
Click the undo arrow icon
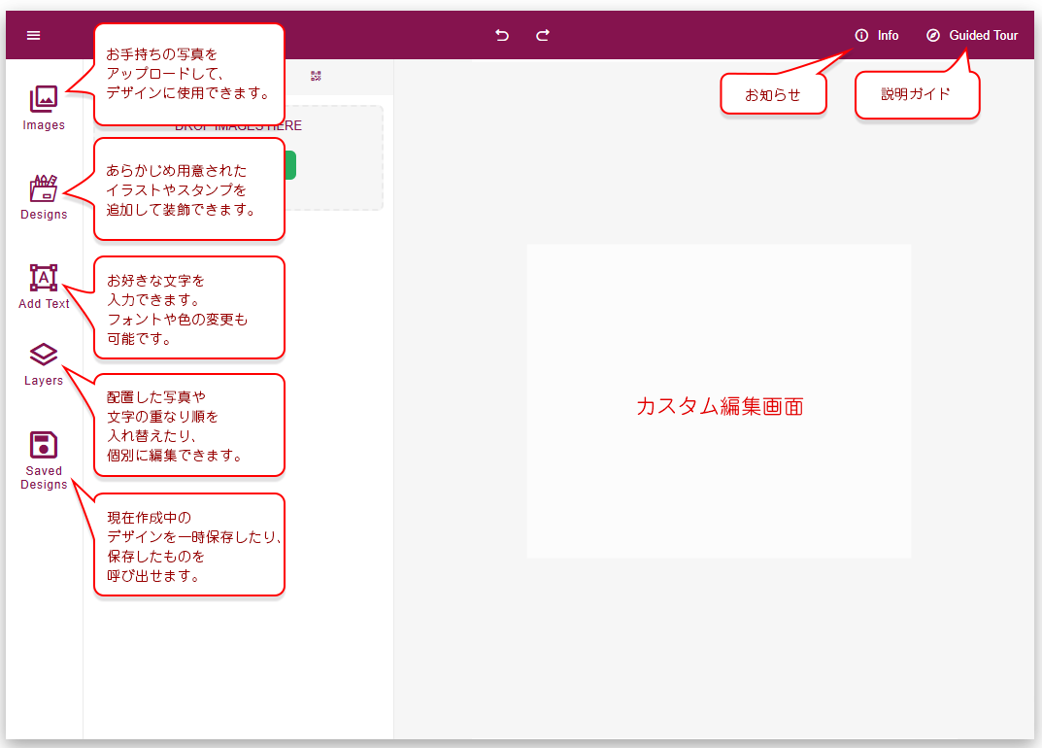coord(502,35)
